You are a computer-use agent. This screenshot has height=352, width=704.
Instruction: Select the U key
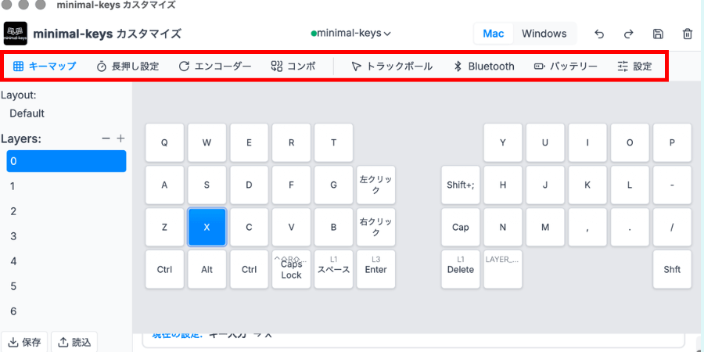pos(545,143)
